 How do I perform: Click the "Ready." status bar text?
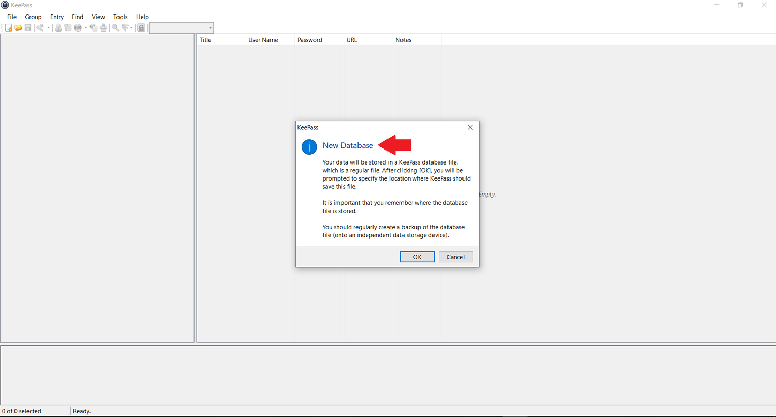pos(82,411)
